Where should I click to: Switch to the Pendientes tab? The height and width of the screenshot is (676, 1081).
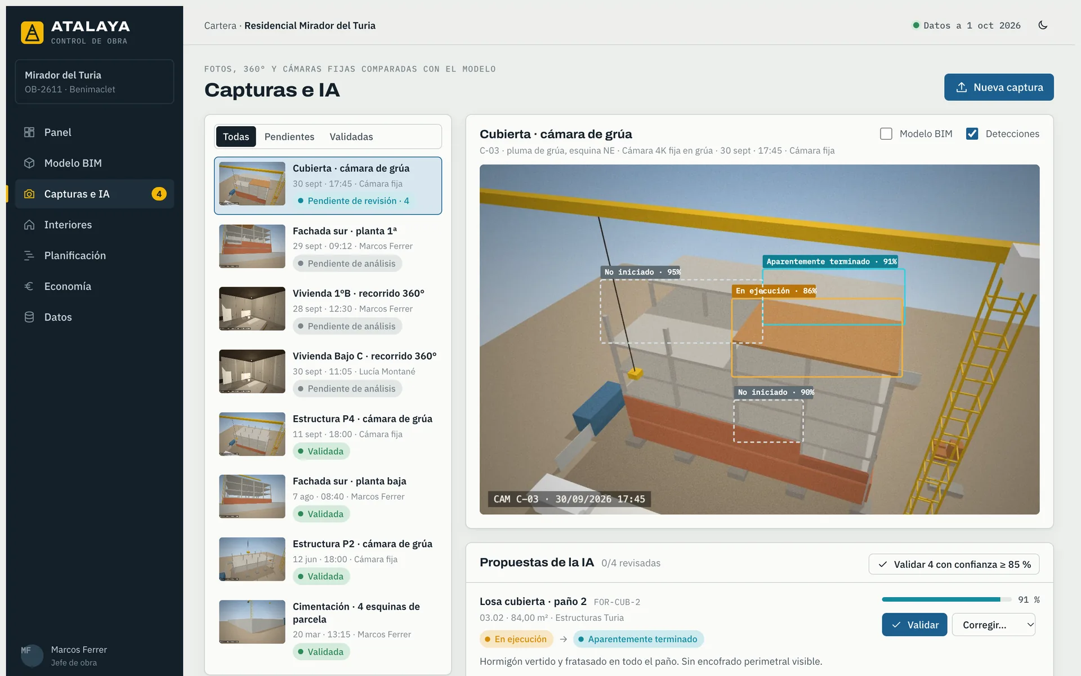289,137
